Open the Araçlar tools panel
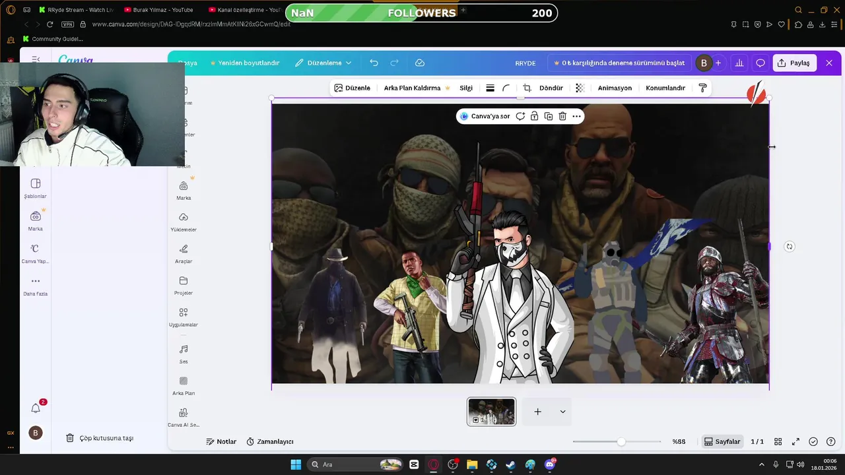Image resolution: width=845 pixels, height=475 pixels. 184,254
